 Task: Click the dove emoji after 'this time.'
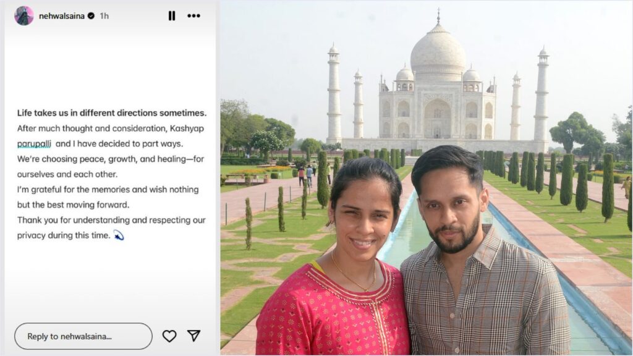[x=118, y=235]
